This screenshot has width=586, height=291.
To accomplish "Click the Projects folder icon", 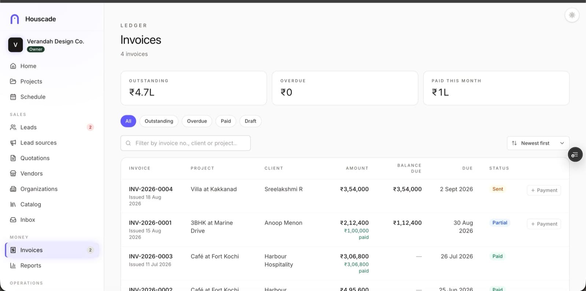I will click(13, 81).
